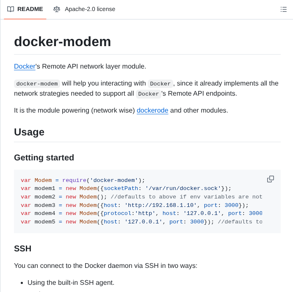
Task: Click the modem1 socketPath code line
Action: pos(126,188)
